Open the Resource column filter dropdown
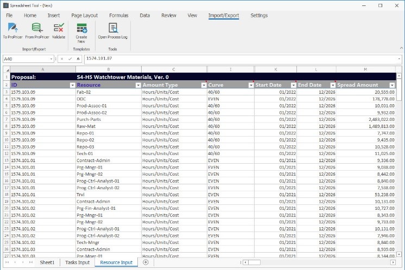405x270 pixels. tap(138, 85)
